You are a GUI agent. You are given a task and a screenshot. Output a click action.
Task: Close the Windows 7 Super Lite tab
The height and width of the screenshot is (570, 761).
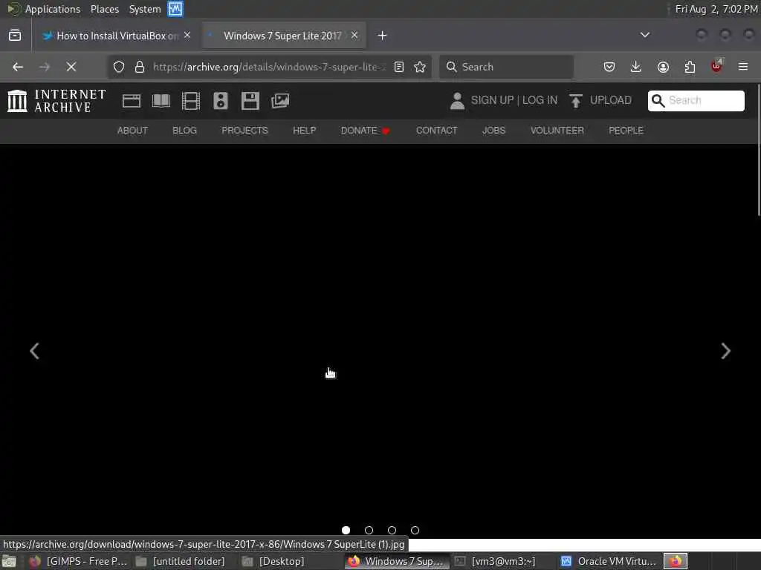[354, 36]
